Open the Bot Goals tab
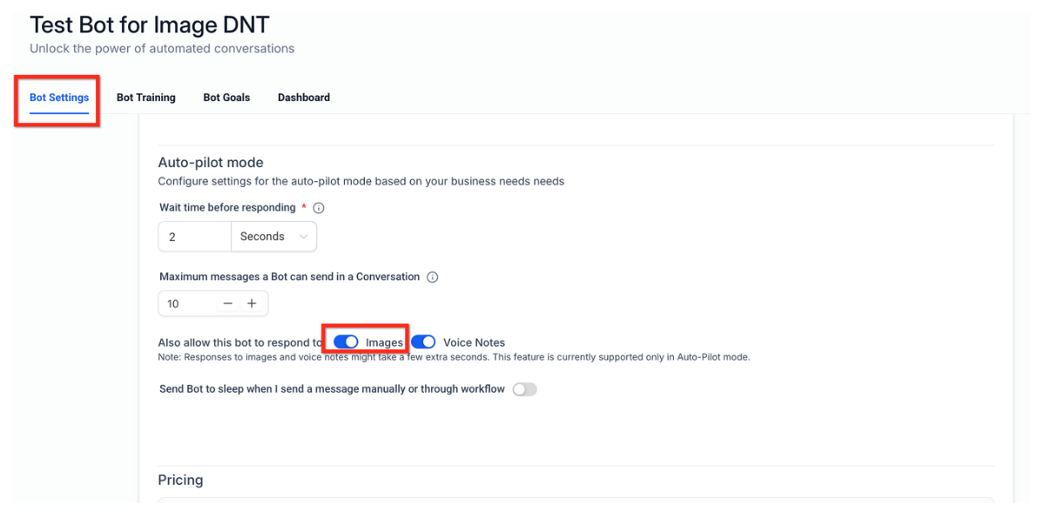This screenshot has height=518, width=1045. point(226,98)
